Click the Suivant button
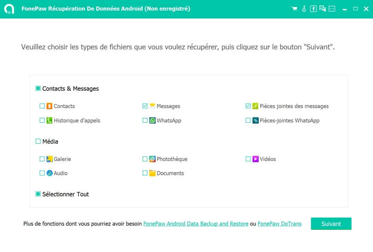This screenshot has width=373, height=252. 331,224
